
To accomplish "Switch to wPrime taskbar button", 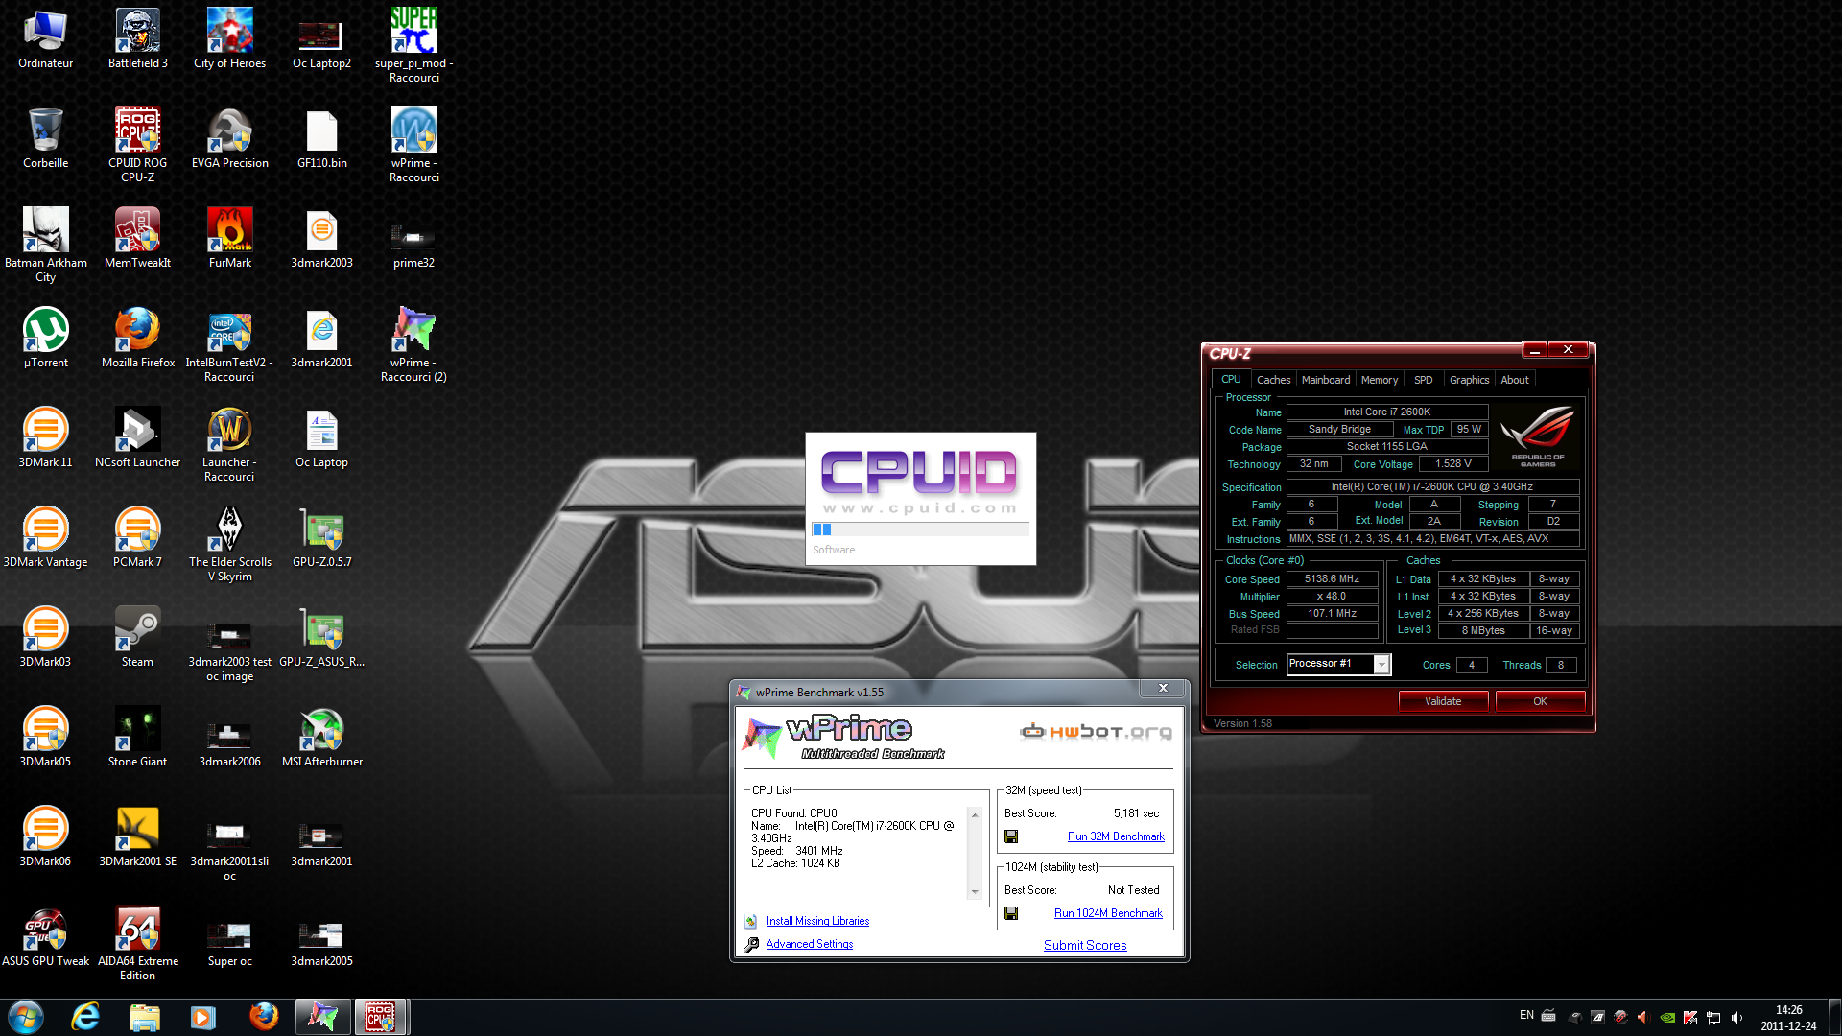I will (x=322, y=1017).
